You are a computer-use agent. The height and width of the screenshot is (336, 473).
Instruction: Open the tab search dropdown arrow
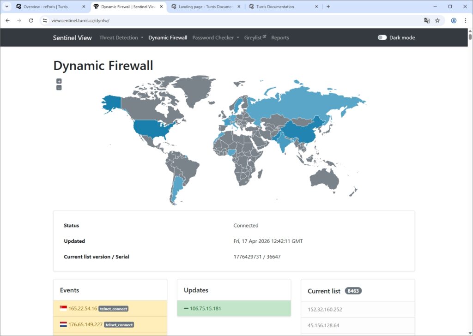coord(7,6)
